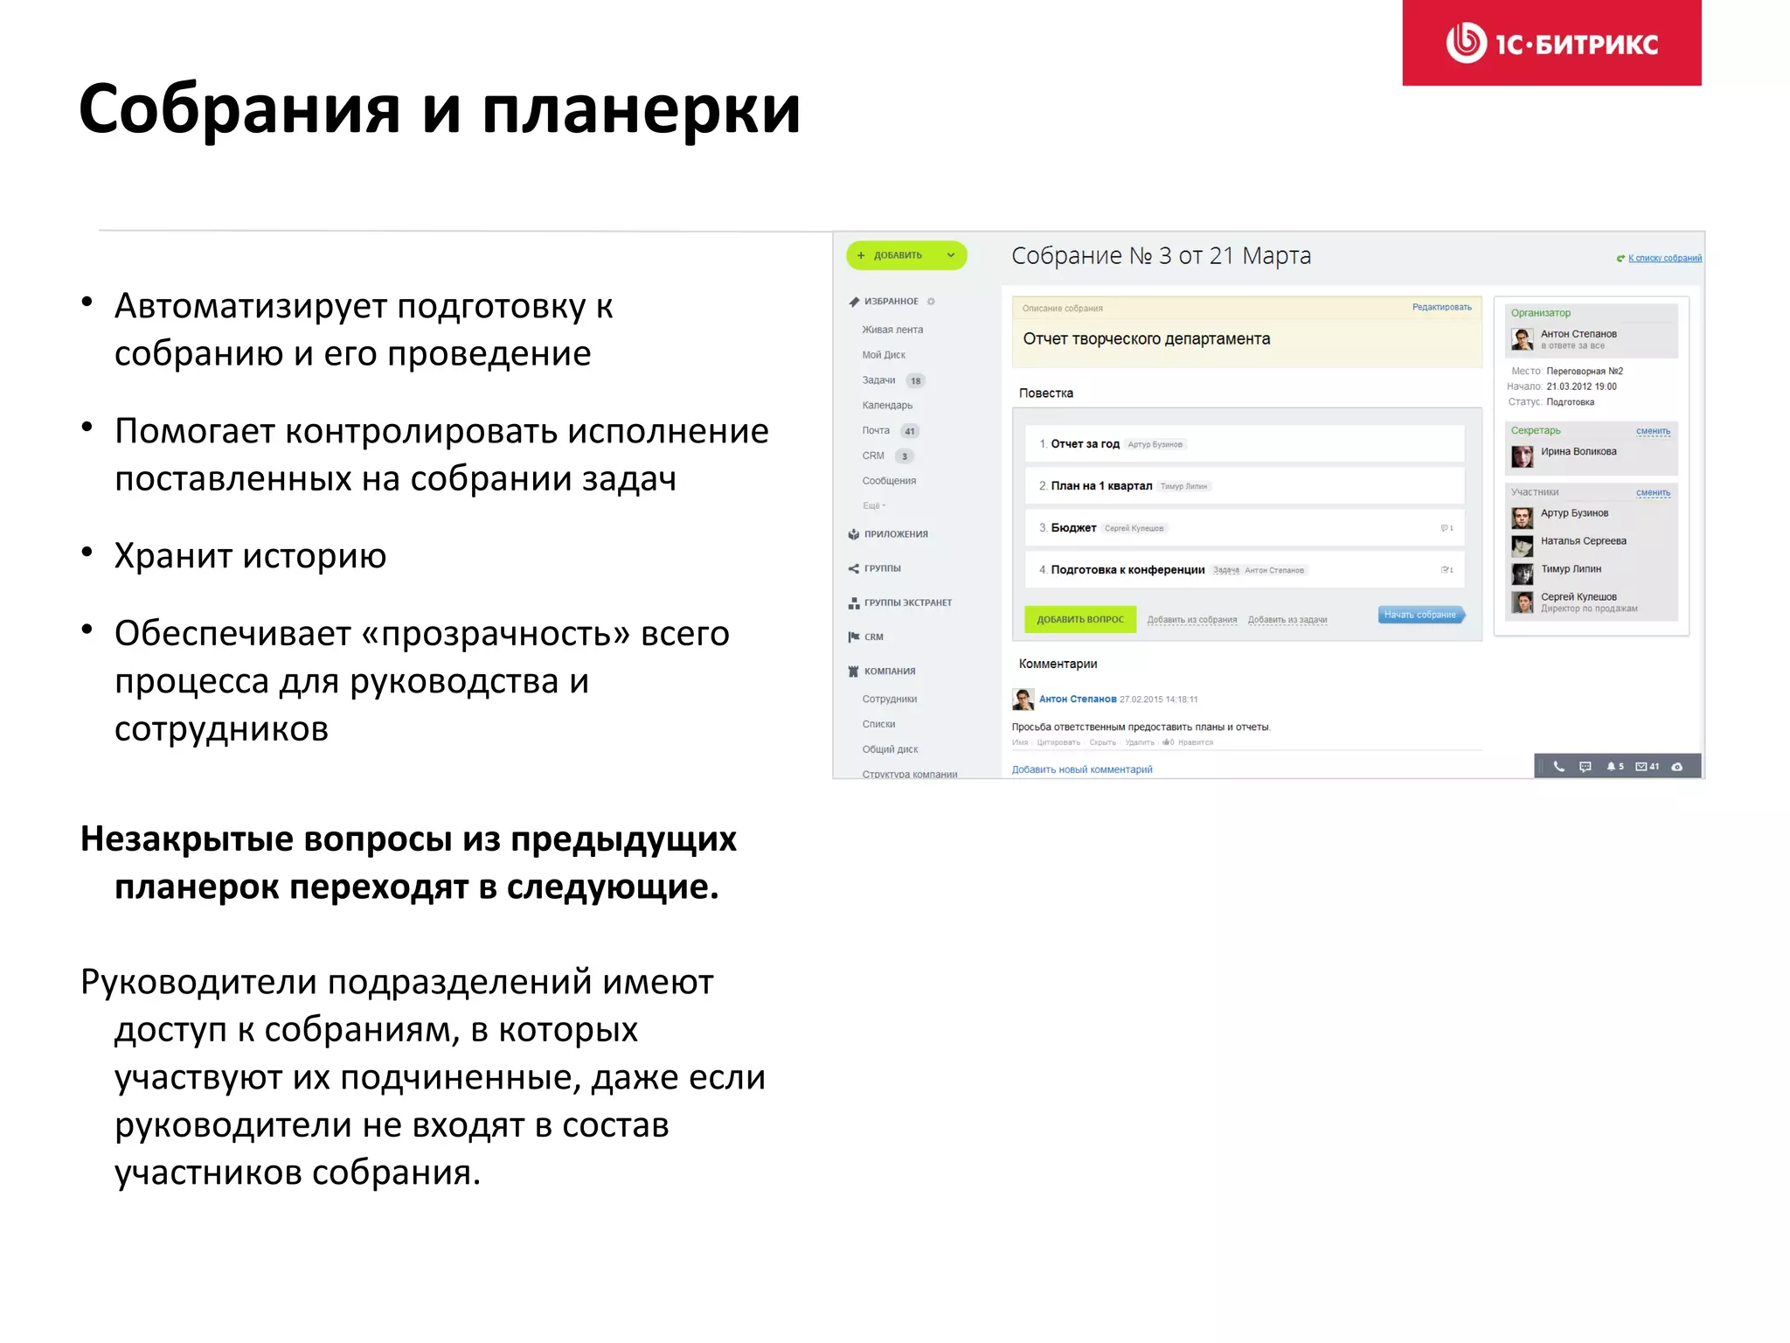This screenshot has height=1343, width=1790.
Task: Click Добавить из задачи link
Action: point(1287,620)
